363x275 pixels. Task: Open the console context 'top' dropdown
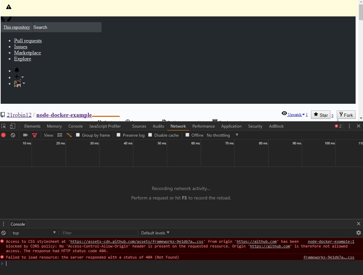34,233
